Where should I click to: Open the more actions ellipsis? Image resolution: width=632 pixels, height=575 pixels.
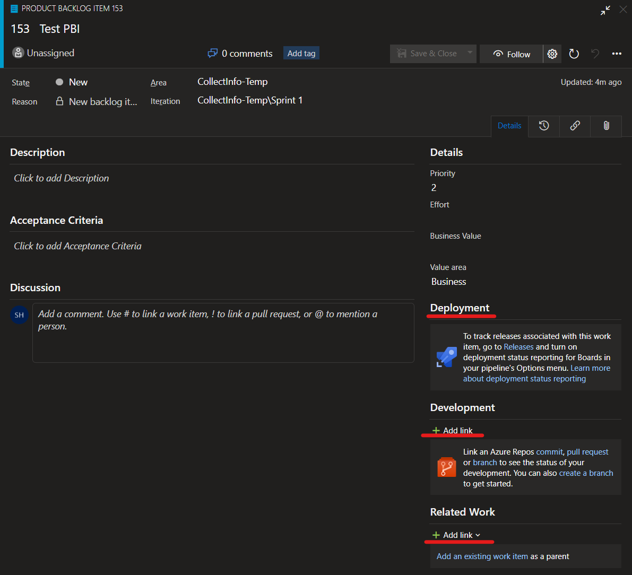click(617, 54)
